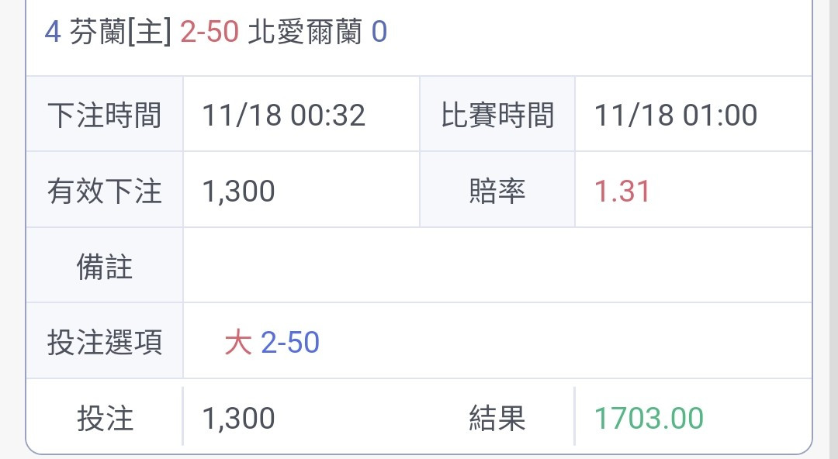
Task: Click the 比賽時間 label cell
Action: [x=497, y=114]
